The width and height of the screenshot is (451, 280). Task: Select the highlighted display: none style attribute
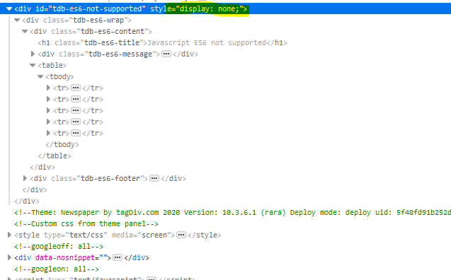coord(206,9)
